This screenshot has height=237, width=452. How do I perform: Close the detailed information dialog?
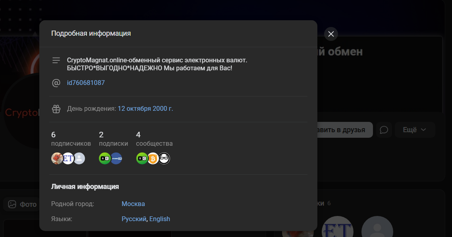point(331,34)
